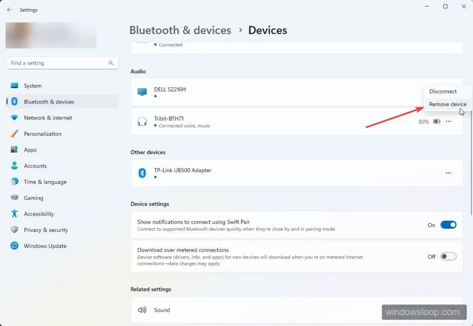
Task: Click the Bluetooth & devices sidebar icon
Action: (13, 102)
